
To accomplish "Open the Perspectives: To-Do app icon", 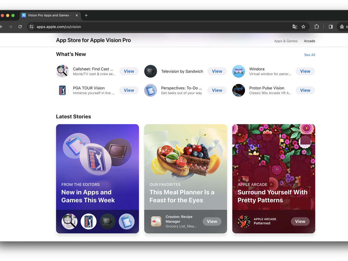I will pyautogui.click(x=151, y=90).
